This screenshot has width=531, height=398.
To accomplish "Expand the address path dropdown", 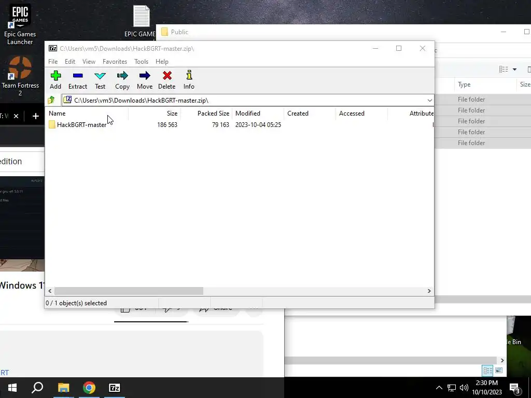I will pyautogui.click(x=429, y=100).
